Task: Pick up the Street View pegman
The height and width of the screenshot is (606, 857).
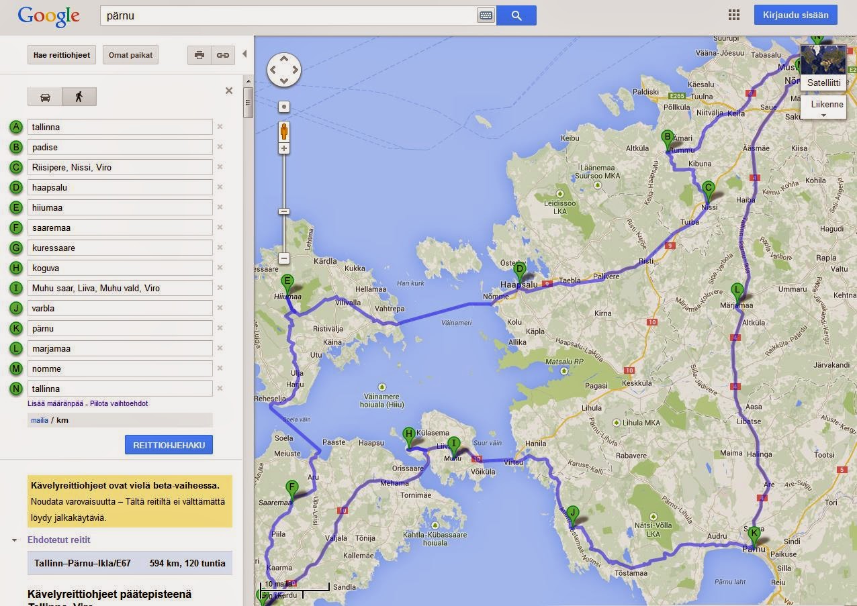Action: point(284,131)
